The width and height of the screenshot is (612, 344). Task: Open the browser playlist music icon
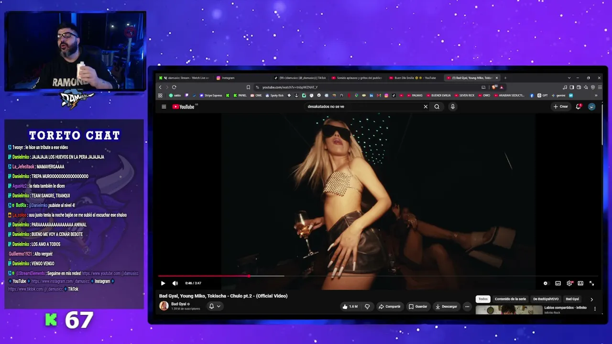[x=565, y=87]
